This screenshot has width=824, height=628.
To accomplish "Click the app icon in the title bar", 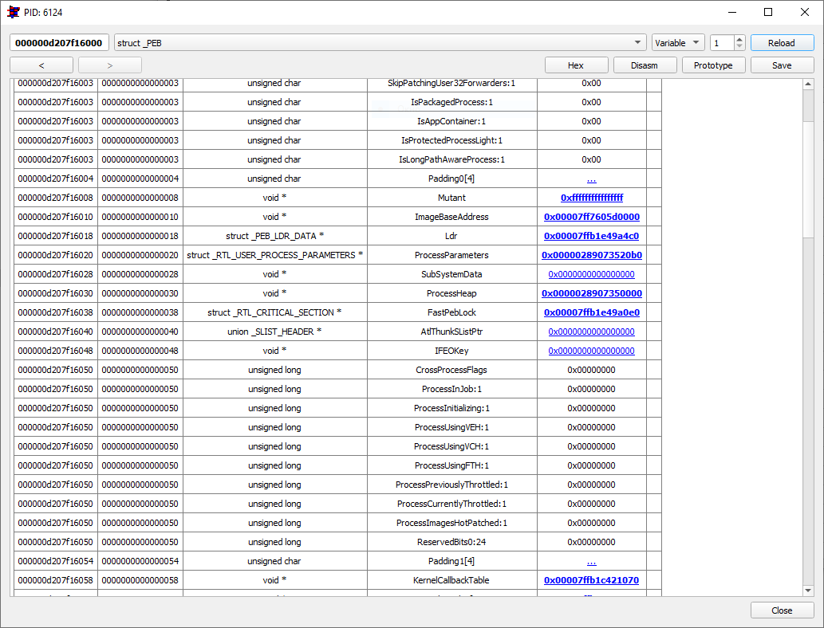I will pyautogui.click(x=13, y=11).
